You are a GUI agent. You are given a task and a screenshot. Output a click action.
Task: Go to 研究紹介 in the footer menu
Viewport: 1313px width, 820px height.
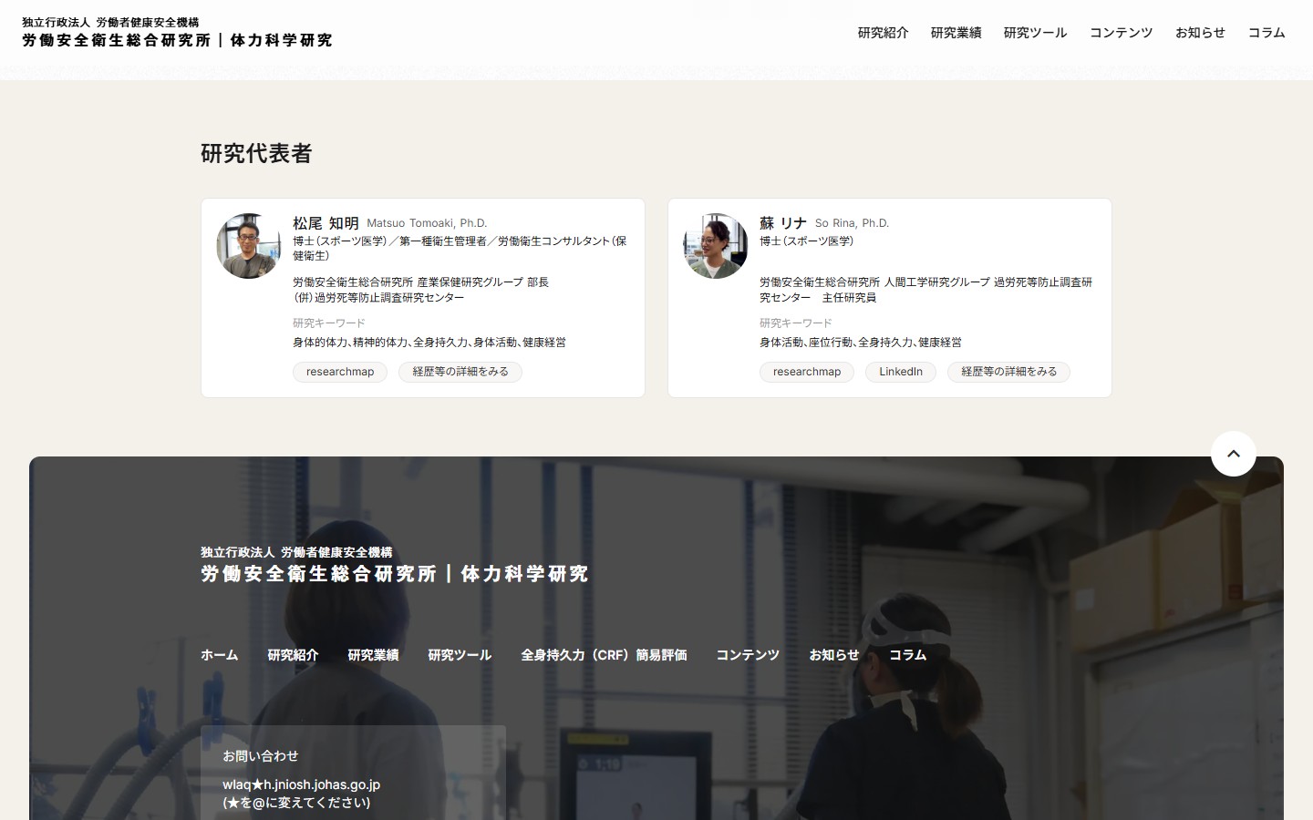pos(293,655)
